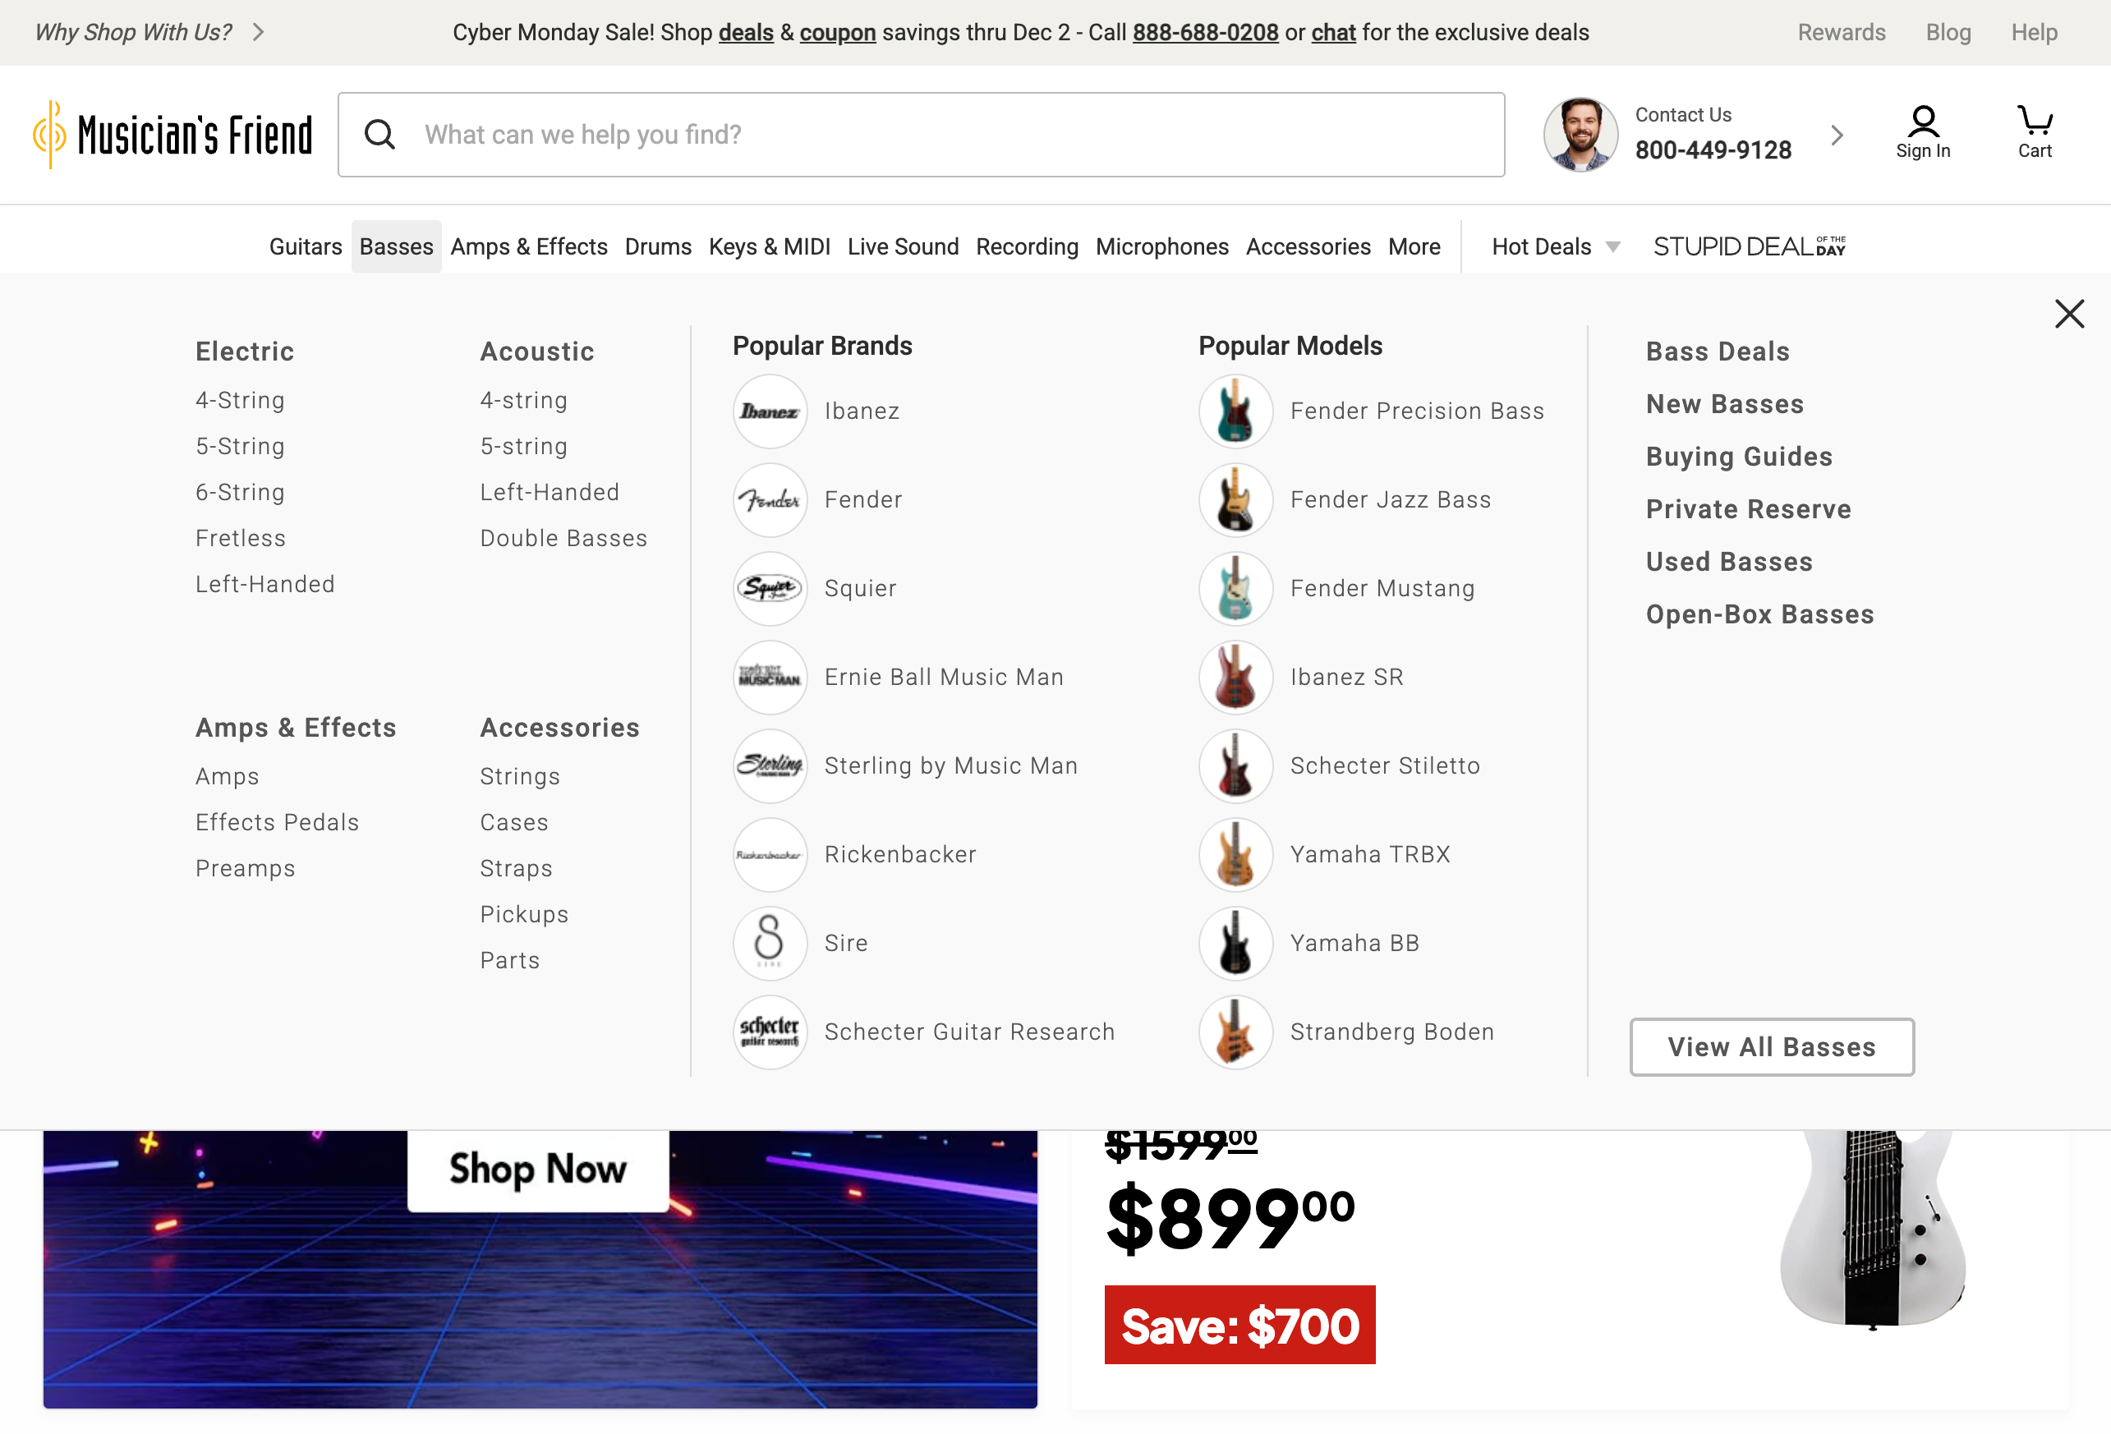The image size is (2111, 1434).
Task: Open the Recording menu item
Action: coord(1027,246)
